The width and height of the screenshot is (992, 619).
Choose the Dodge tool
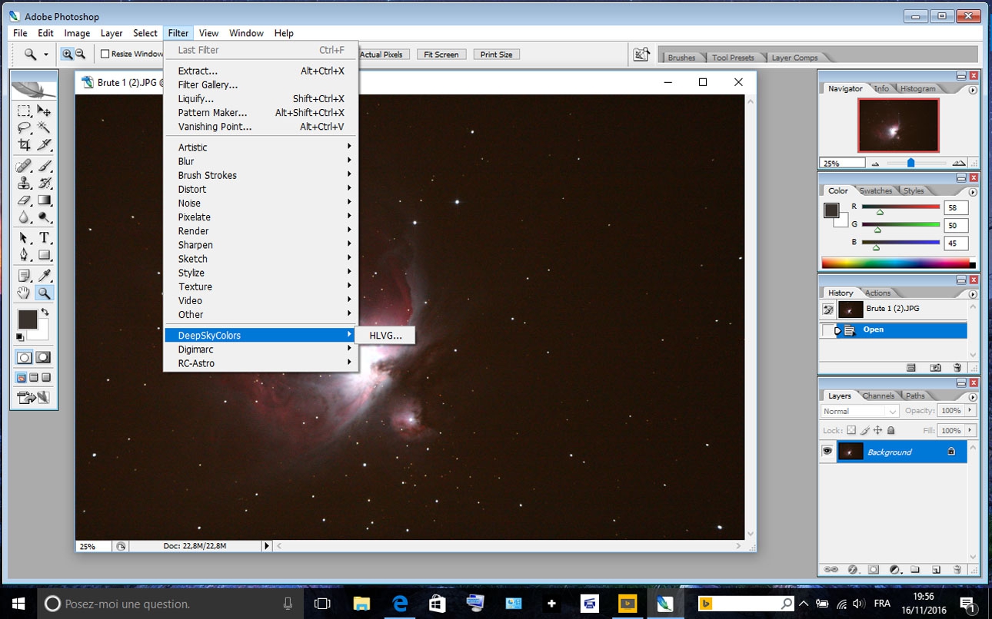[45, 217]
